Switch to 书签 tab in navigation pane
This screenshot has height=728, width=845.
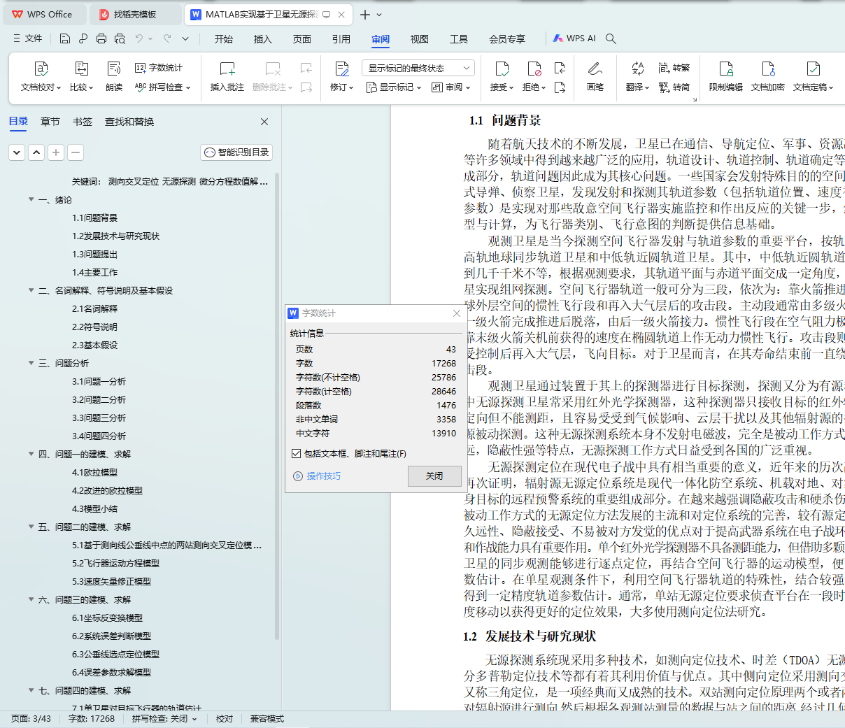pos(83,122)
